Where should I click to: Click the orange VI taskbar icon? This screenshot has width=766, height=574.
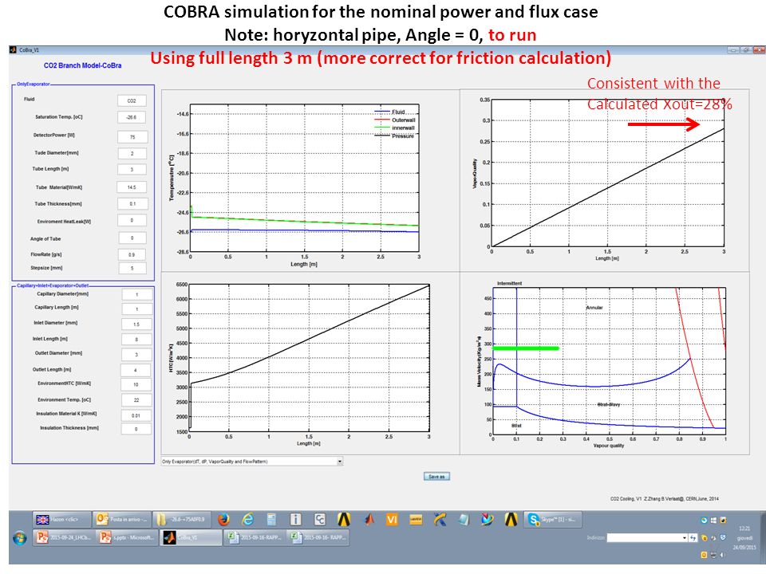(392, 520)
